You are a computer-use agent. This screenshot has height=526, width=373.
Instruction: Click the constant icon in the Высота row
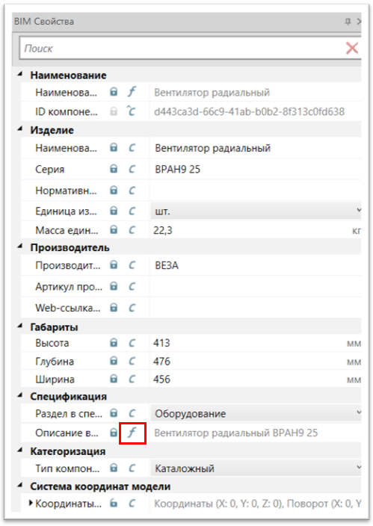pos(132,343)
